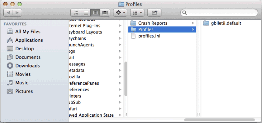
Task: Expand arrow next to Safari
Action: pyautogui.click(x=120, y=109)
